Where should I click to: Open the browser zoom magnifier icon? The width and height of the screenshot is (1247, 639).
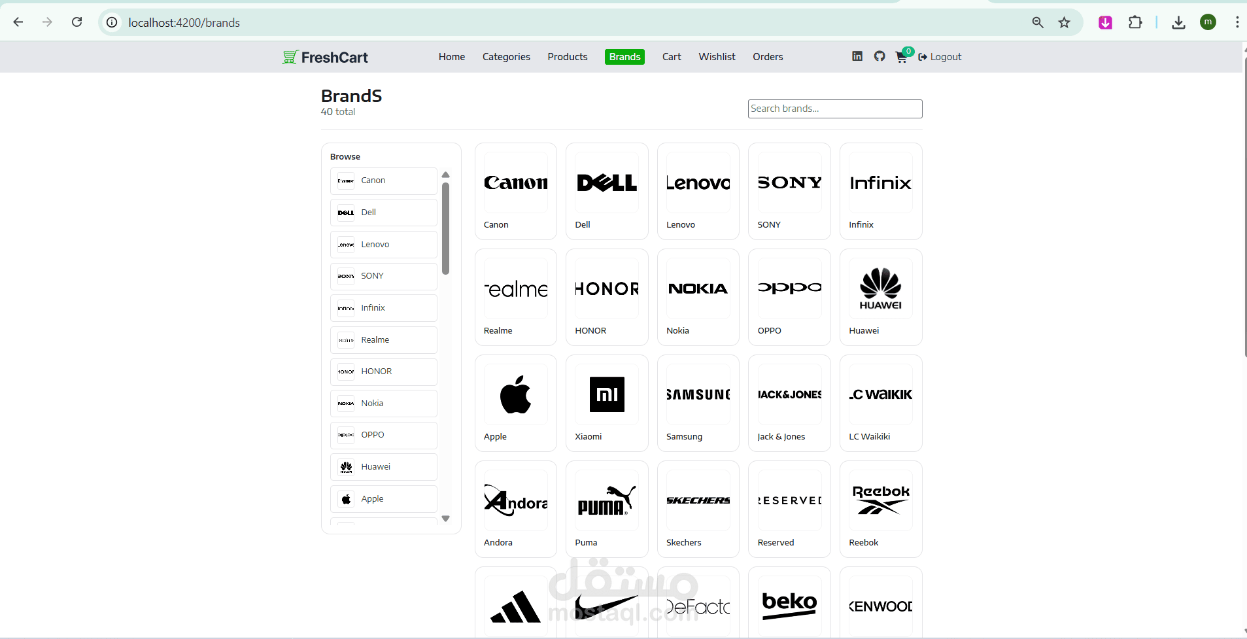click(1038, 22)
